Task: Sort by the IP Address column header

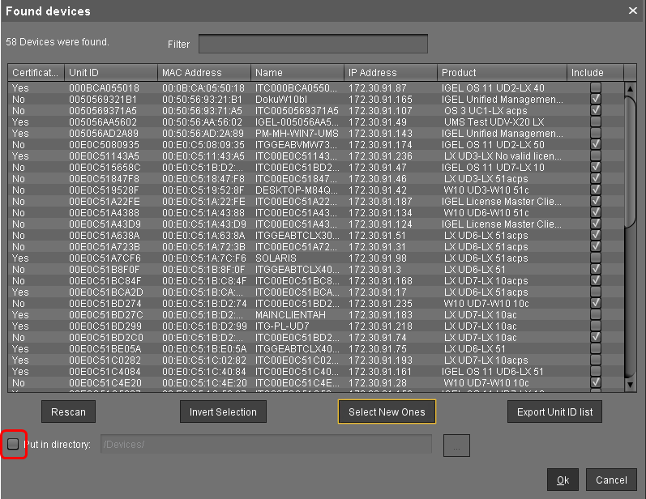Action: click(391, 72)
